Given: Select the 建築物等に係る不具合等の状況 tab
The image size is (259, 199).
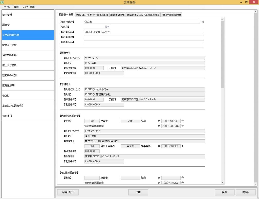Looking at the screenshot, I should (143, 15).
